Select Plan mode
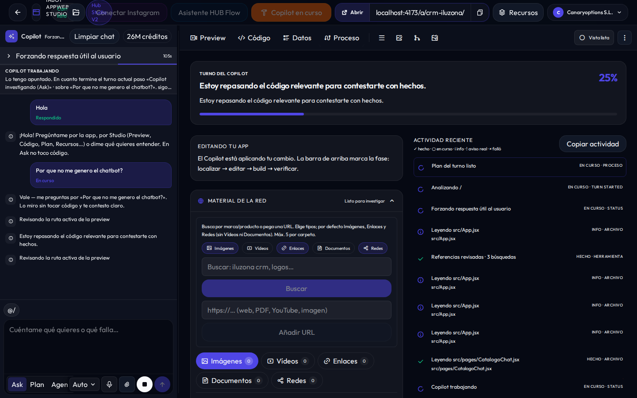The height and width of the screenshot is (398, 637). [x=37, y=384]
